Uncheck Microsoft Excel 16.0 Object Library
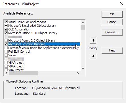The height and width of the screenshot is (103, 126). pyautogui.click(x=6, y=26)
